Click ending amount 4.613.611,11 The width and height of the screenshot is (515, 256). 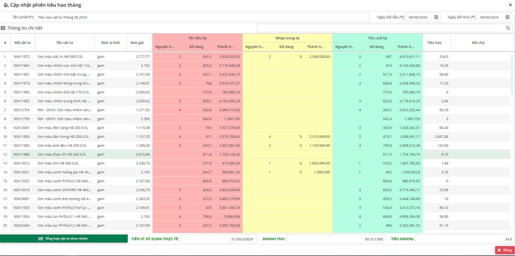[x=409, y=57]
